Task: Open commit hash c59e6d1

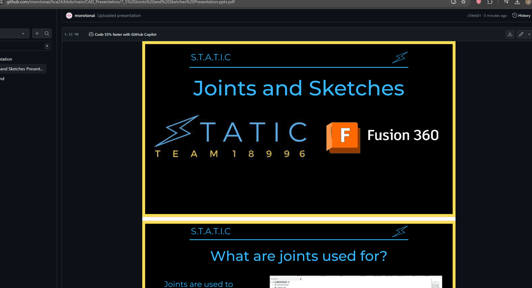Action: click(474, 16)
